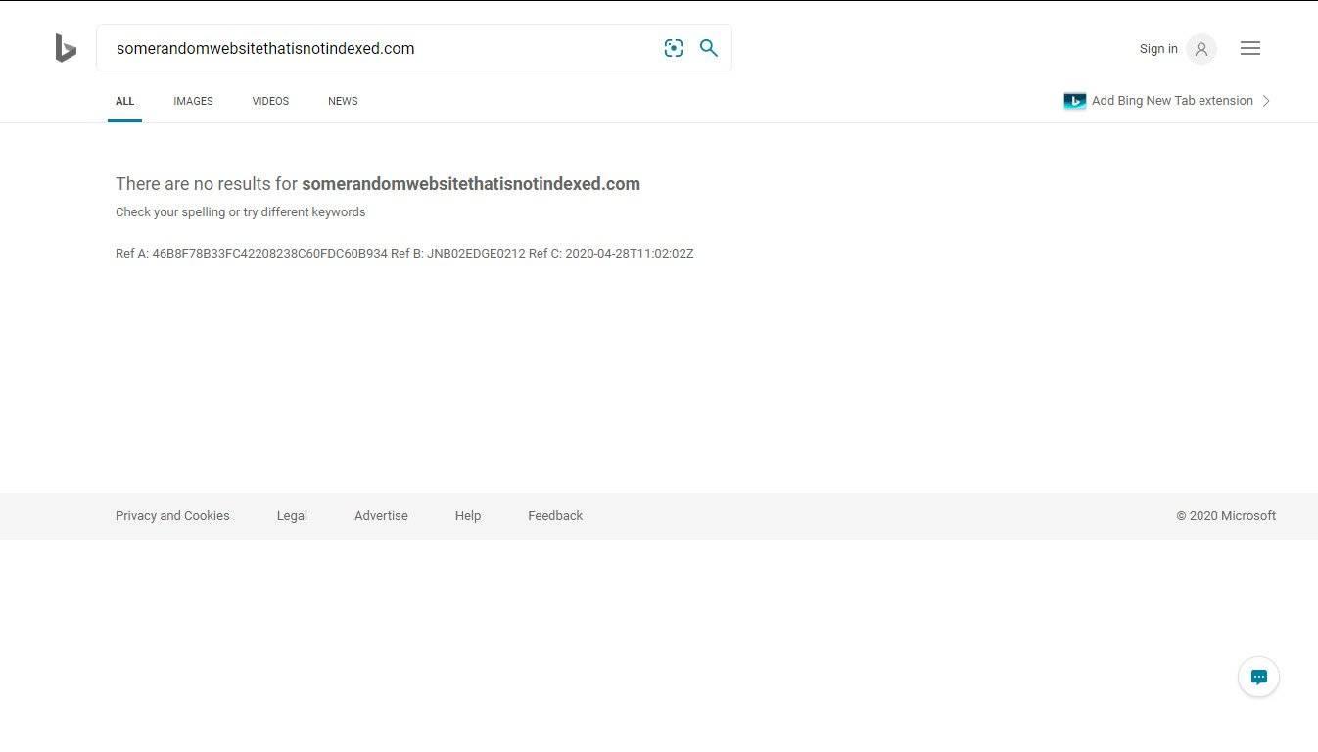This screenshot has width=1318, height=752.
Task: Click the Bing logo
Action: tap(66, 48)
